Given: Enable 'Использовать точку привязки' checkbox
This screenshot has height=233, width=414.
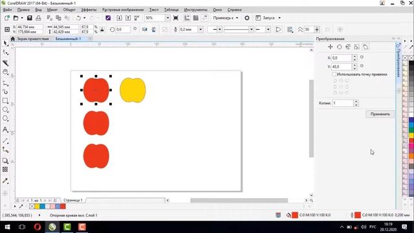Looking at the screenshot, I should coord(334,74).
